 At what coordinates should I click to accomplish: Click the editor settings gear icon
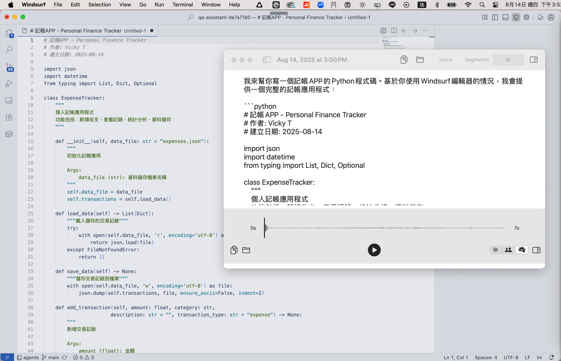383,31
